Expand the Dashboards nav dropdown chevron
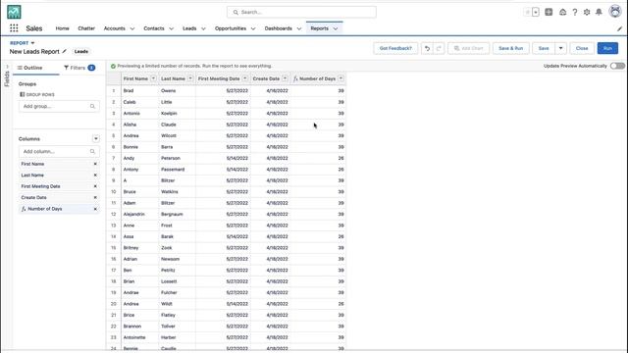Screen dimensions: 628x353 coord(298,28)
